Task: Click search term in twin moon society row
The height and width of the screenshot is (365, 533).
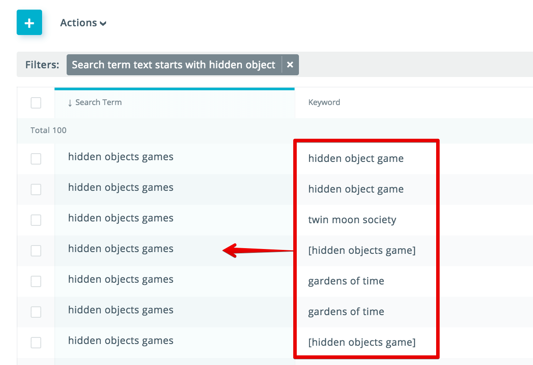Action: pyautogui.click(x=121, y=218)
